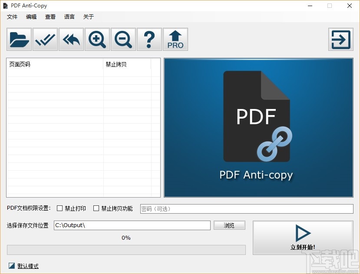Open the 关于 menu
The image size is (360, 274).
[88, 17]
